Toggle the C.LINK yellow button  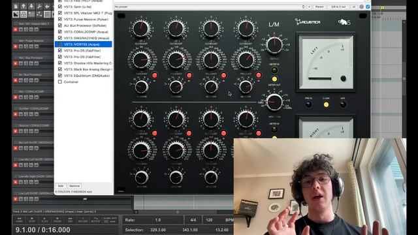click(326, 104)
